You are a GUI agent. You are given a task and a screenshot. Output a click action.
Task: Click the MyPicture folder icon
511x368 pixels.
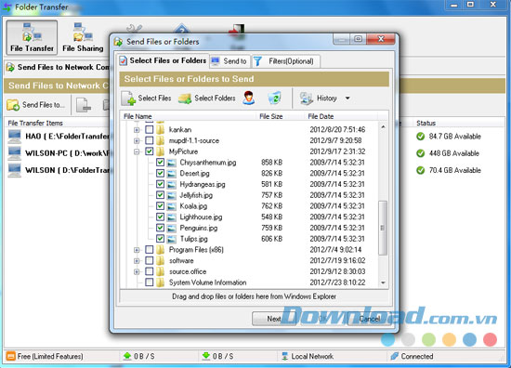coord(161,151)
